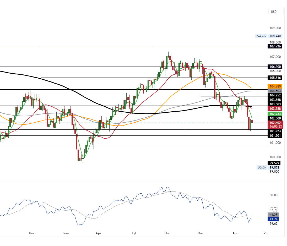Expand the 104.252 level label
This screenshot has width=287, height=246.
coord(274,95)
